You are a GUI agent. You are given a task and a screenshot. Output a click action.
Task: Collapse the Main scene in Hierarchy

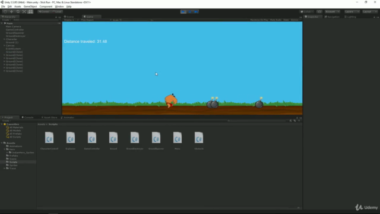tap(2, 23)
